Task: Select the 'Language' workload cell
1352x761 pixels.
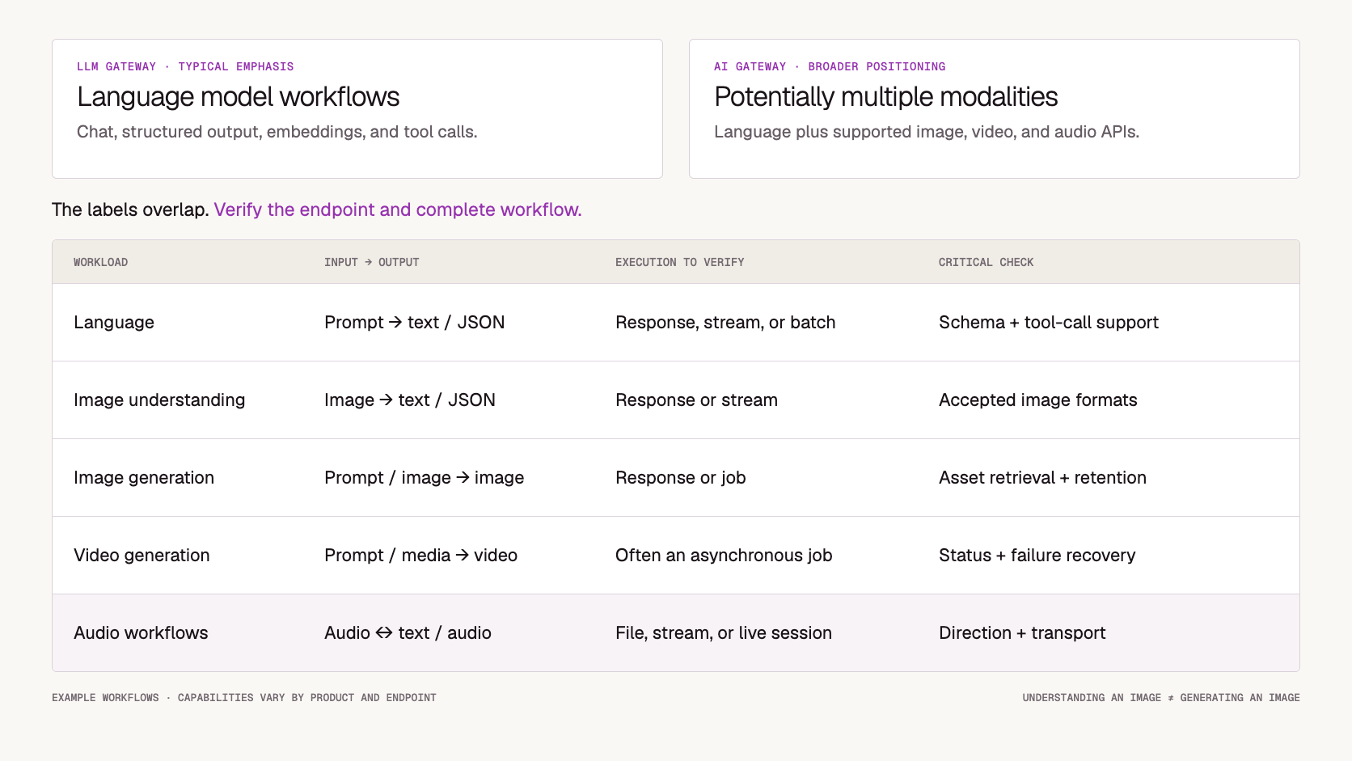Action: (114, 323)
